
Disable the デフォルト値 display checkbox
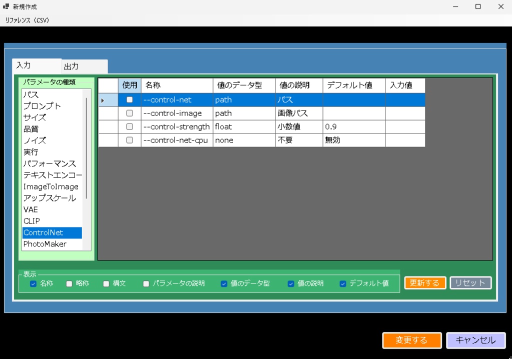pyautogui.click(x=342, y=283)
